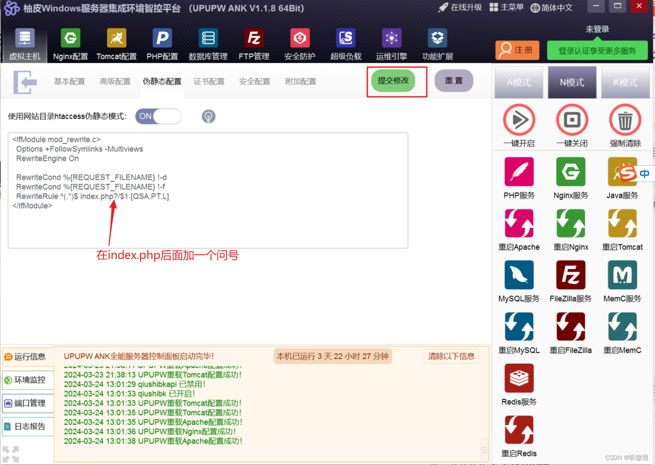Open the 日志报告 side tab
Image resolution: width=655 pixels, height=465 pixels.
(x=28, y=426)
